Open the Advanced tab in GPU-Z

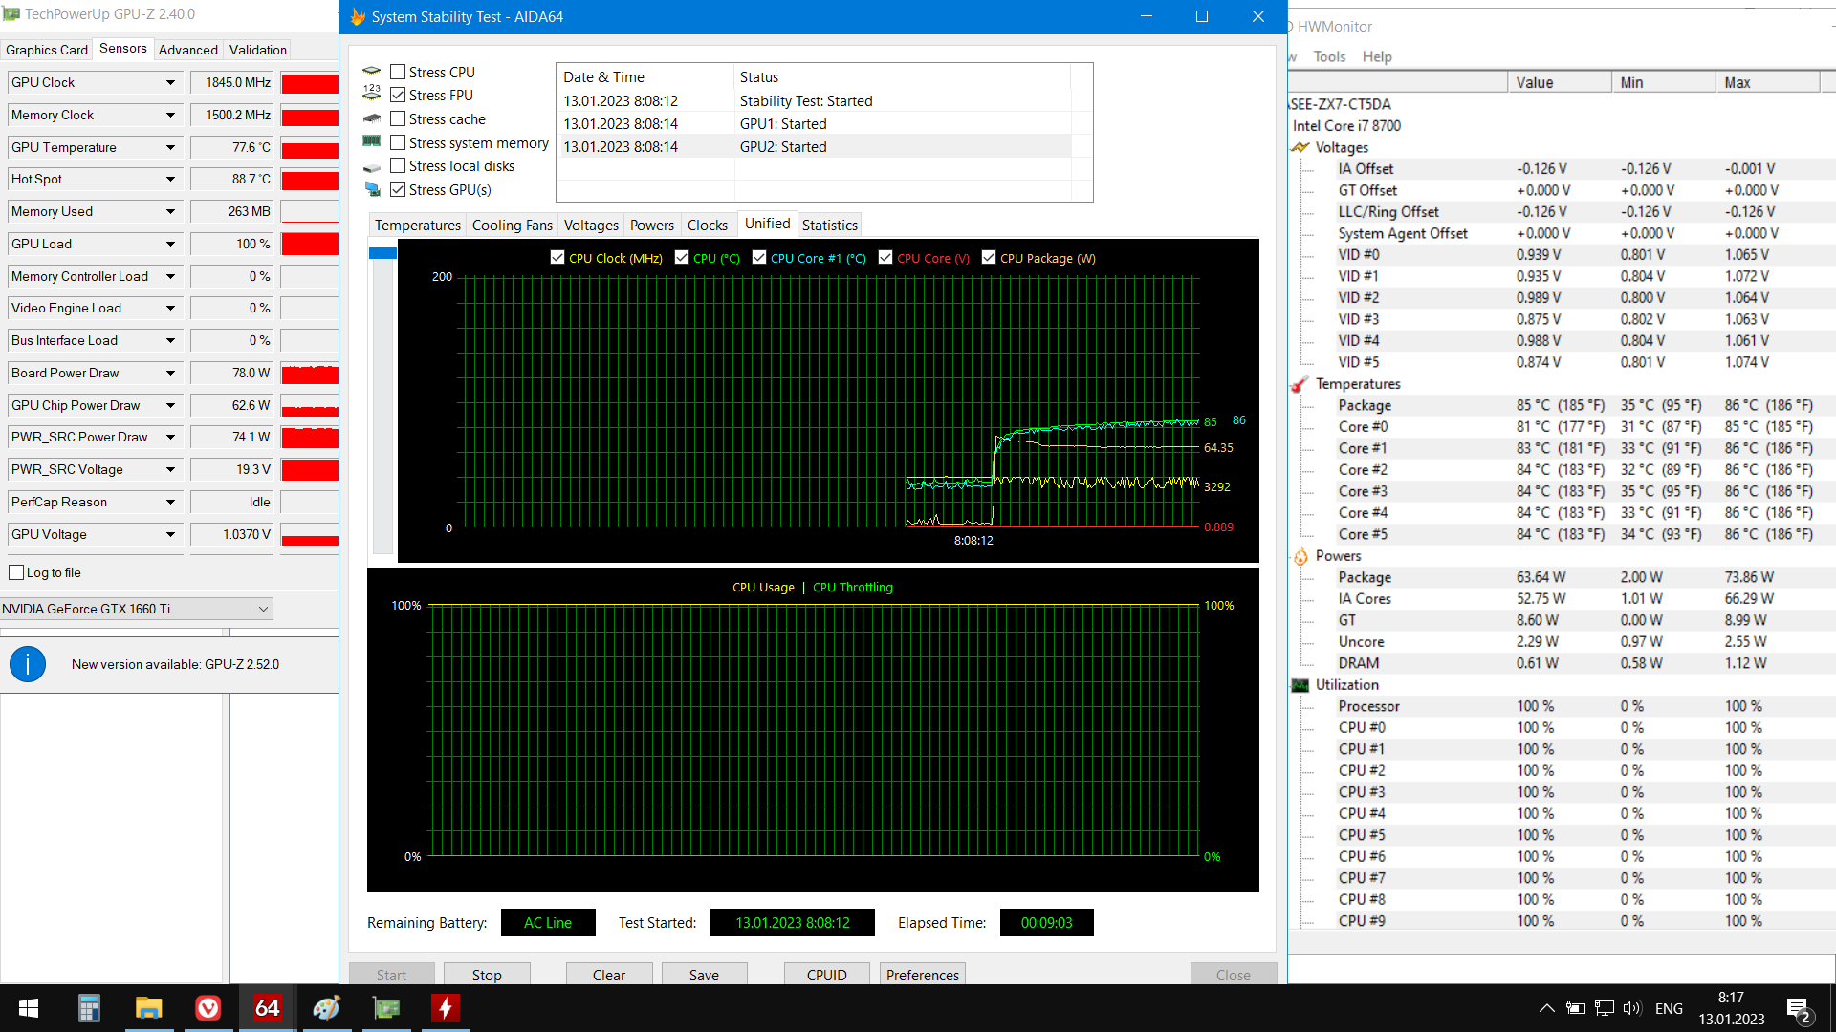point(187,50)
